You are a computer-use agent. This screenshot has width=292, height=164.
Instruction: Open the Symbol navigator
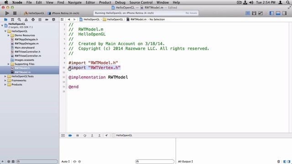[x=12, y=20]
